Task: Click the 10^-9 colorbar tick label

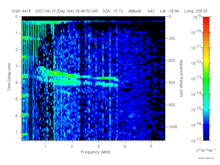Action: coord(197,17)
